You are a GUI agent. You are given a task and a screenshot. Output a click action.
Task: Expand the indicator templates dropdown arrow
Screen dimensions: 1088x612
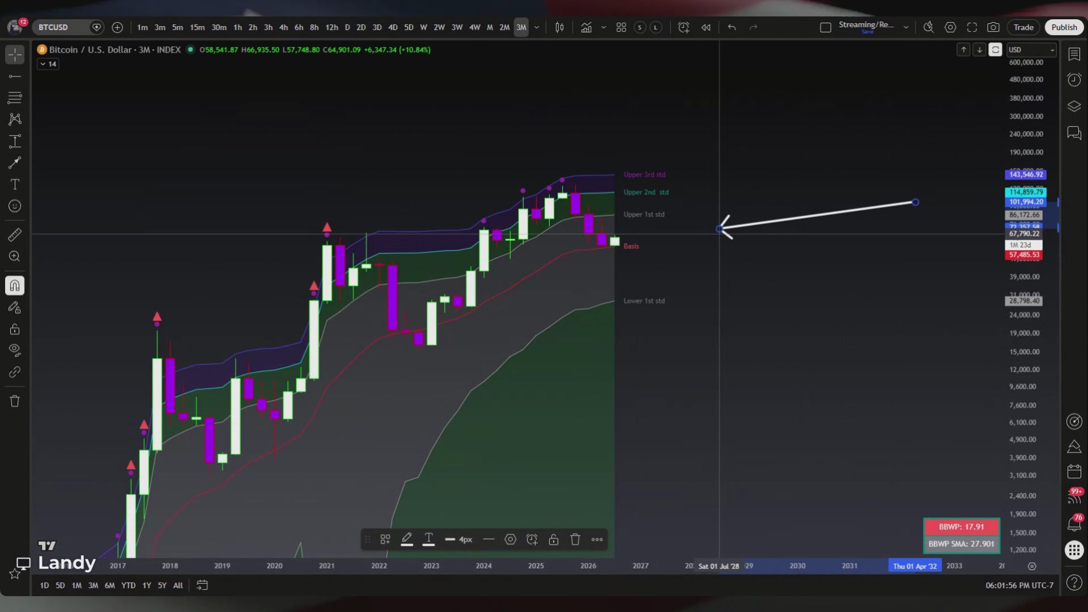pyautogui.click(x=603, y=27)
